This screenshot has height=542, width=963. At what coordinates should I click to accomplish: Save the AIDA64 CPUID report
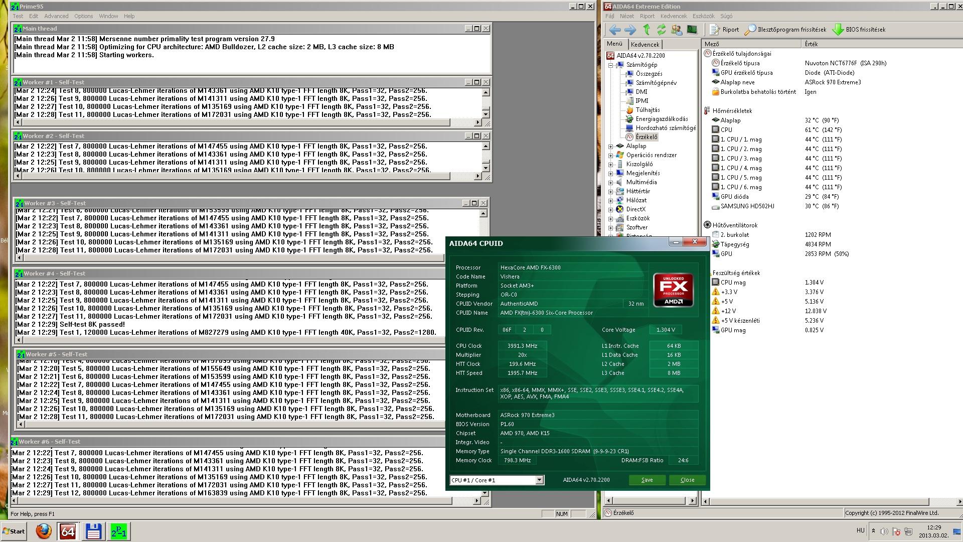coord(647,480)
